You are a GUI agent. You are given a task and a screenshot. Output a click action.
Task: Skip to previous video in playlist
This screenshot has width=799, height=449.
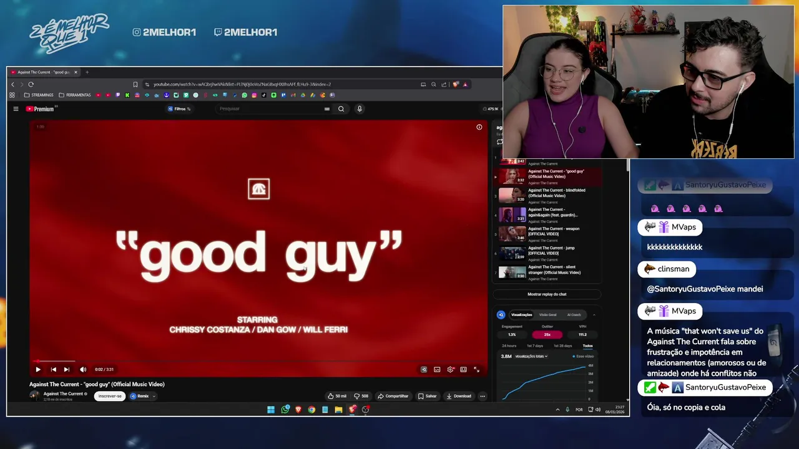pos(53,369)
